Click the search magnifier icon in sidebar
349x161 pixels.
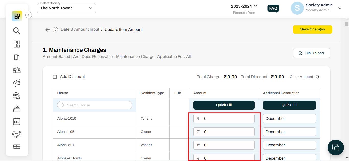tap(17, 31)
